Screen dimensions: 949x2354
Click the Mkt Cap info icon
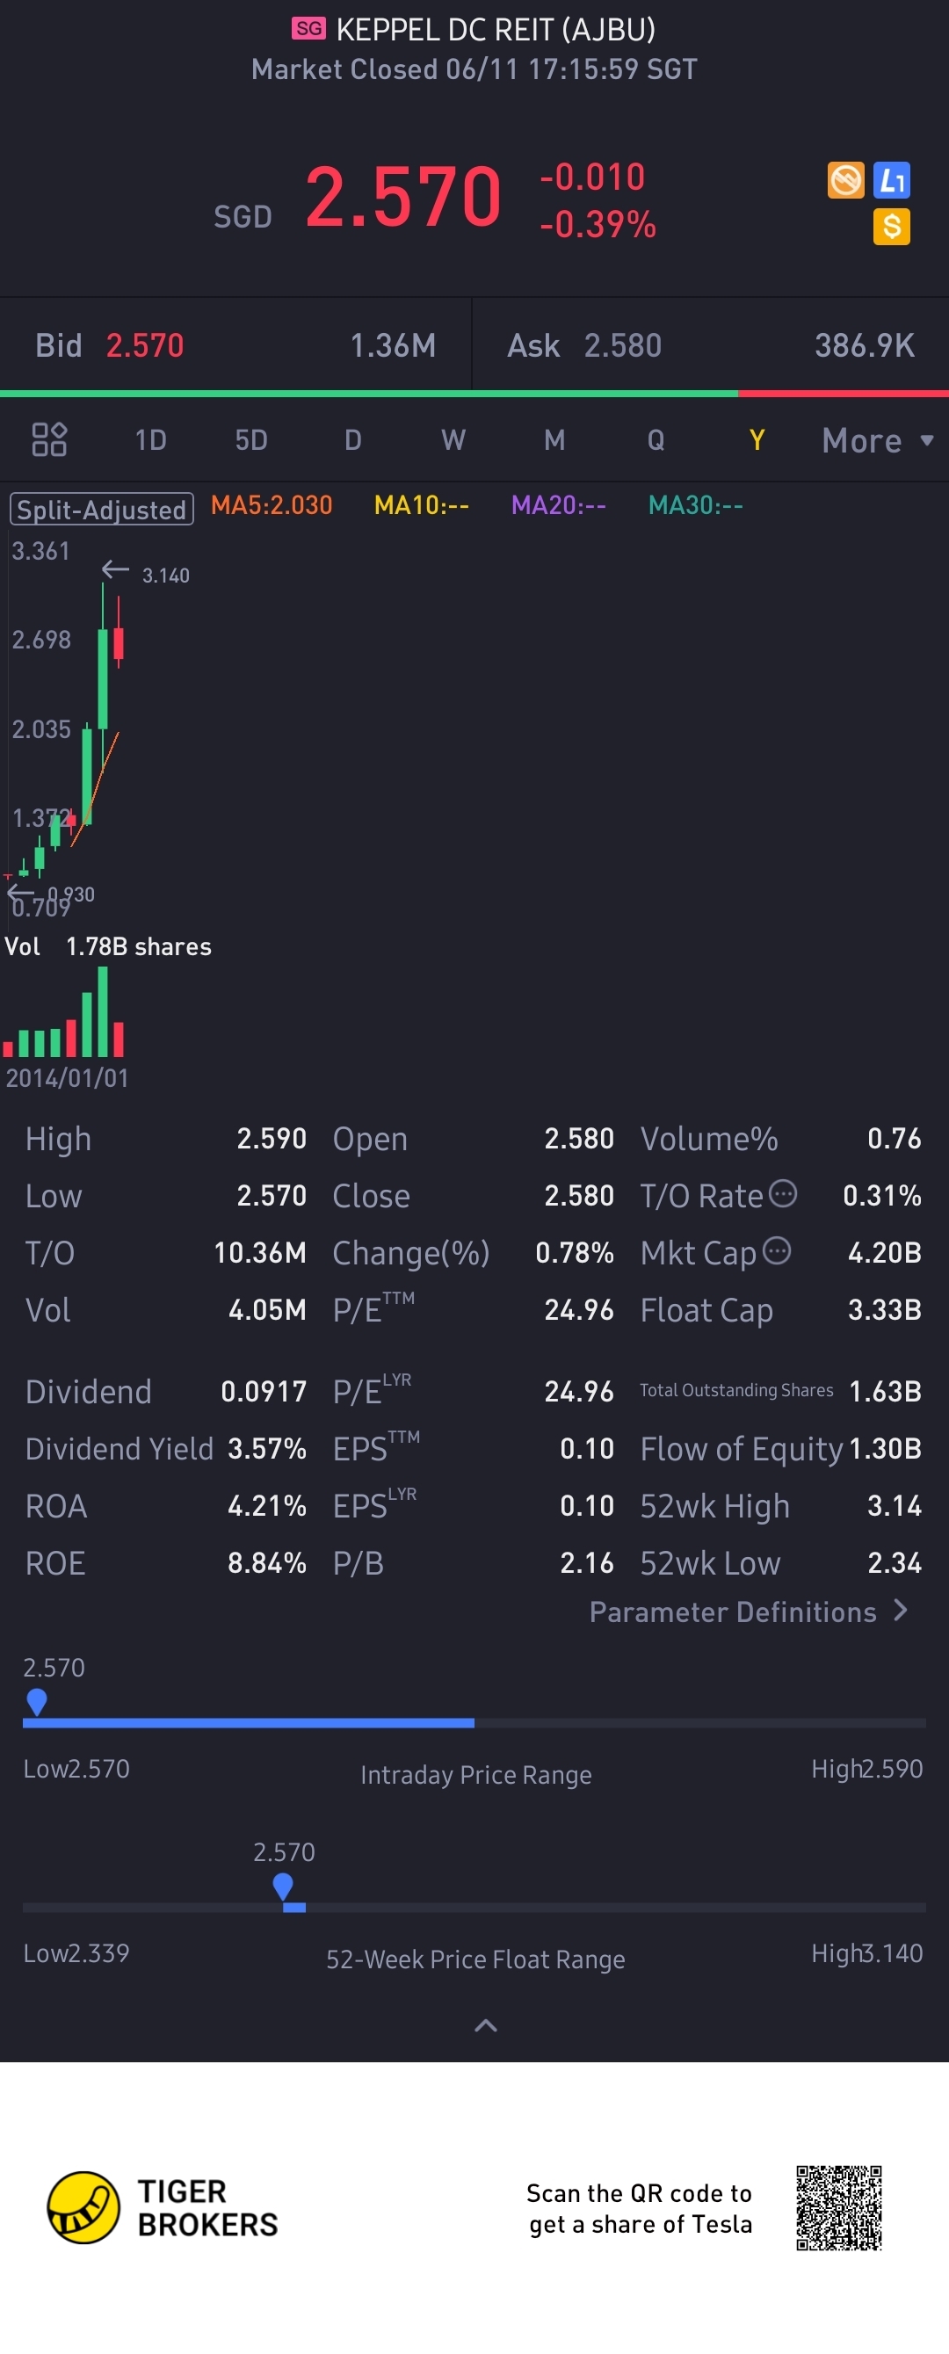click(x=776, y=1250)
